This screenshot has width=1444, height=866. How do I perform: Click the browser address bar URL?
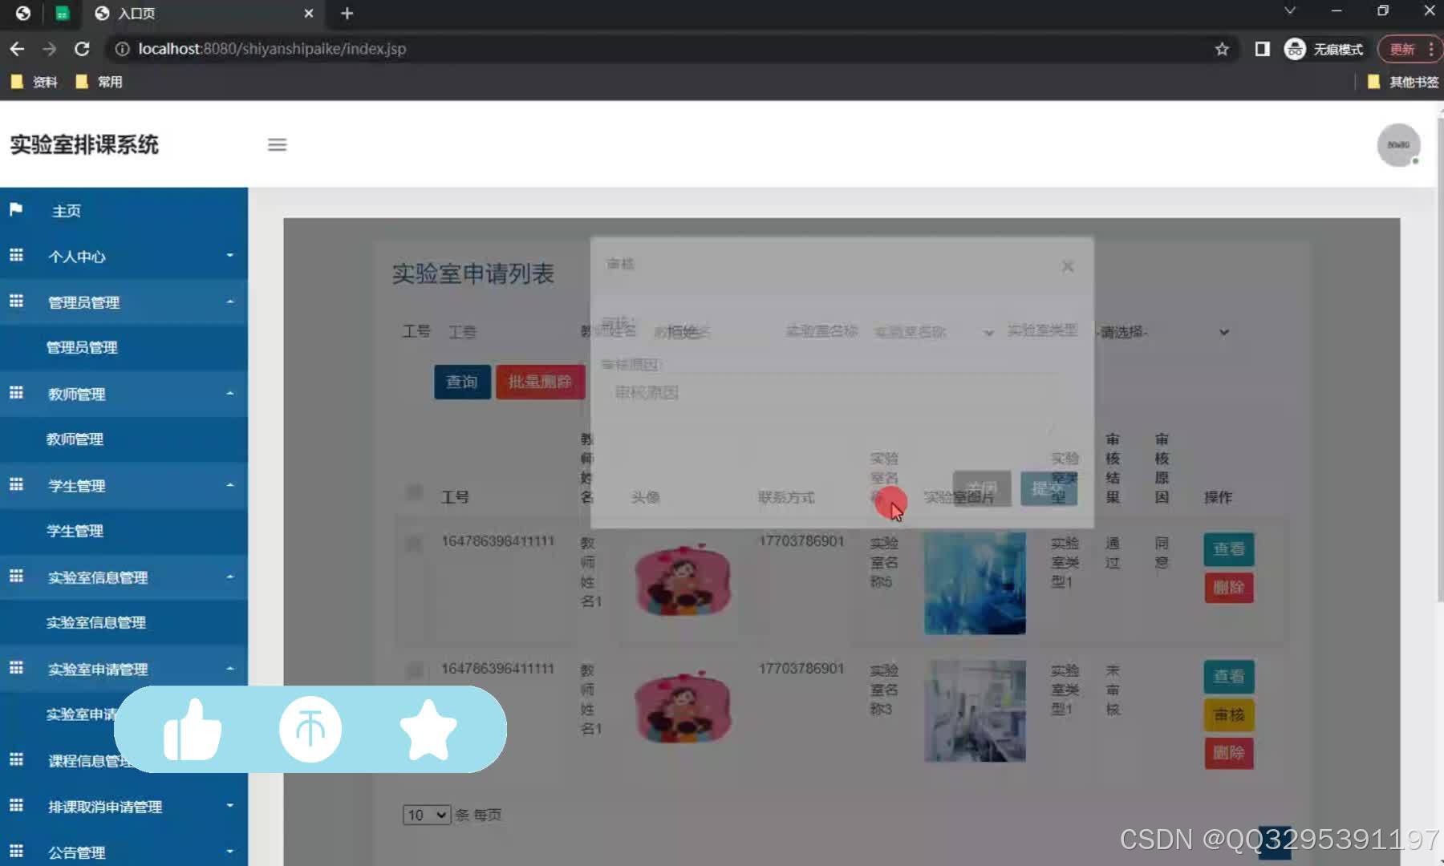pos(272,49)
